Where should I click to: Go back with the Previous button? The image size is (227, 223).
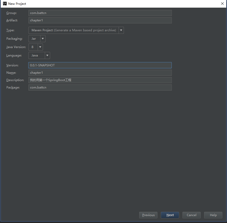click(x=148, y=215)
